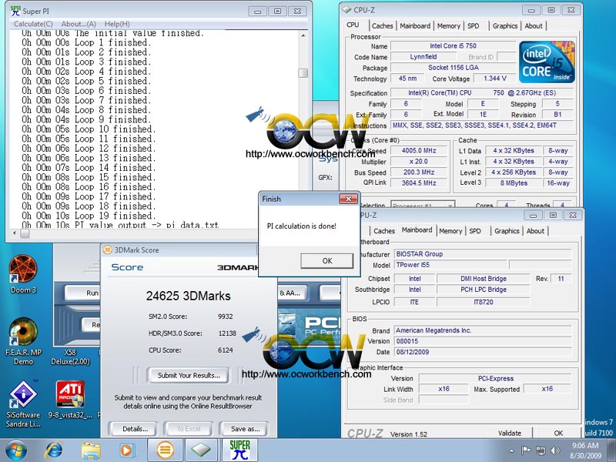Switch to the Super PI taskbar button
Image resolution: width=616 pixels, height=462 pixels.
point(239,450)
